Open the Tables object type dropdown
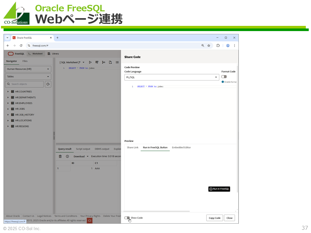This screenshot has width=311, height=233. [28, 77]
